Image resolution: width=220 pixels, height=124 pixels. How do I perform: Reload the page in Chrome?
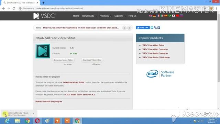coord(14,8)
